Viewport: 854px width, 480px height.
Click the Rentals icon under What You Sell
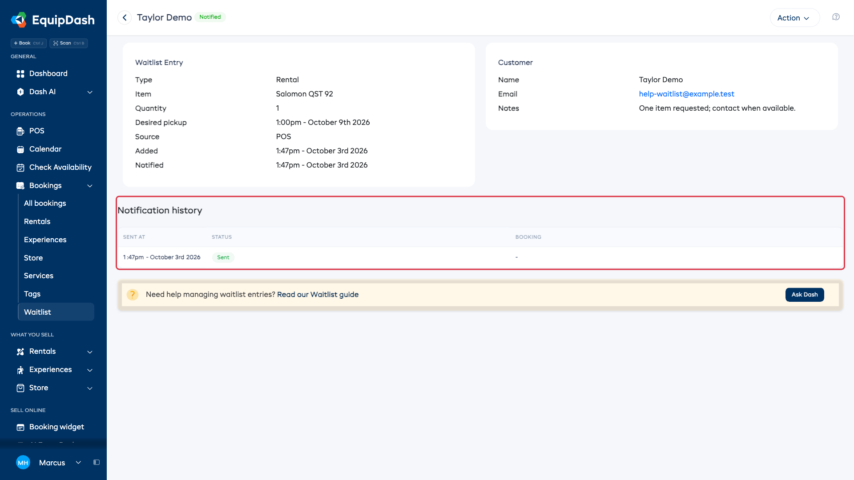click(x=20, y=352)
